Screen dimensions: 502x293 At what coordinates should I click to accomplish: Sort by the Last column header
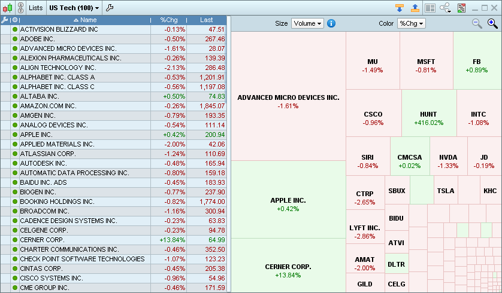pos(207,20)
